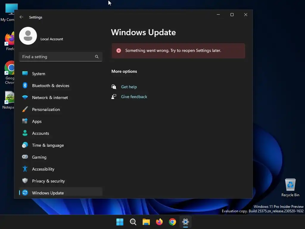Image resolution: width=305 pixels, height=229 pixels.
Task: Open the Accounts settings category
Action: click(61, 133)
